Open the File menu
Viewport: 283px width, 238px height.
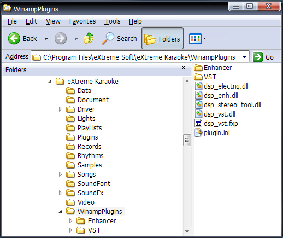pyautogui.click(x=12, y=21)
